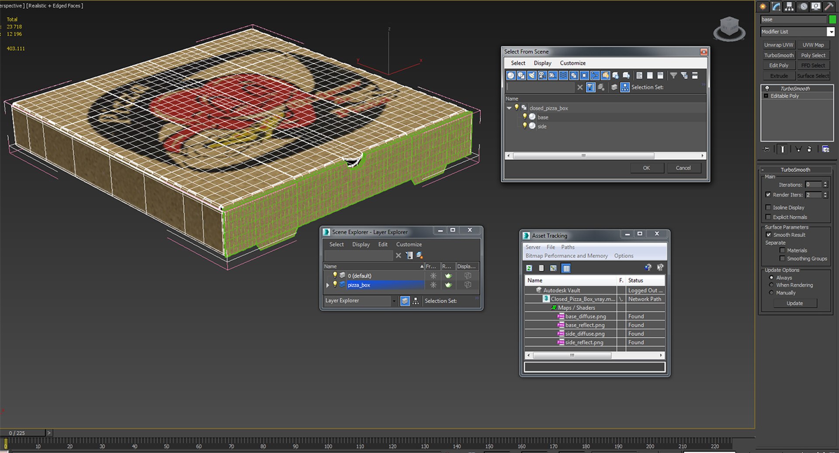This screenshot has height=453, width=839.
Task: Click OK in Select From Scene dialog
Action: 646,168
